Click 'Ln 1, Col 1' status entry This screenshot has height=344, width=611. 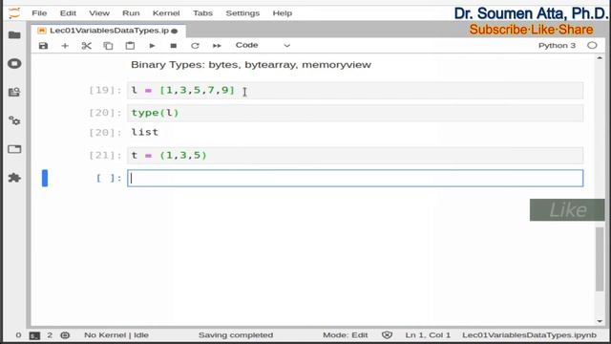428,335
